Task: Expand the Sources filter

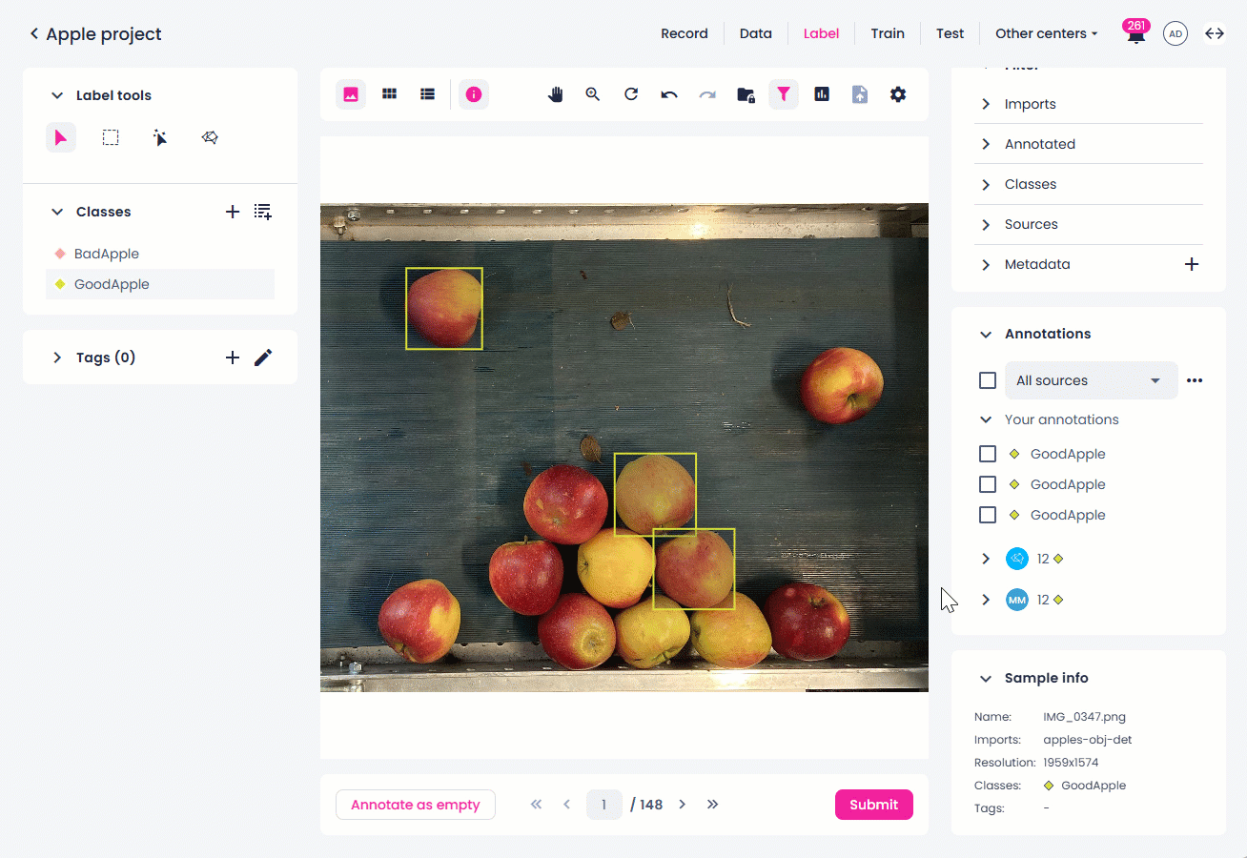Action: coord(986,224)
